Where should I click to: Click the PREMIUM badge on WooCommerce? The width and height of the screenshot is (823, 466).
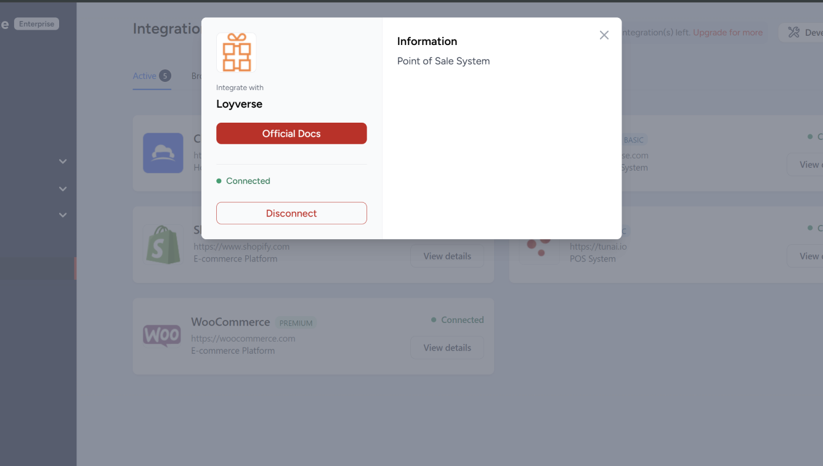point(296,322)
